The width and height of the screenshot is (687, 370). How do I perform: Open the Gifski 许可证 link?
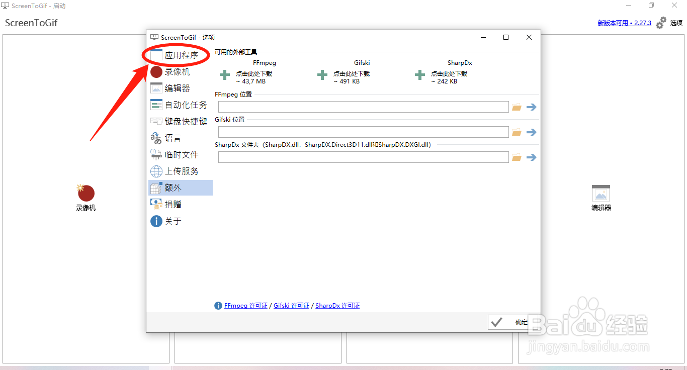click(291, 306)
